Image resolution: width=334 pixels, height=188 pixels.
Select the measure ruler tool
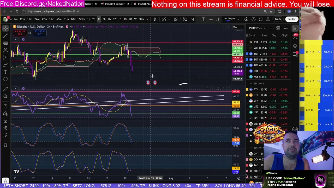(x=5, y=89)
